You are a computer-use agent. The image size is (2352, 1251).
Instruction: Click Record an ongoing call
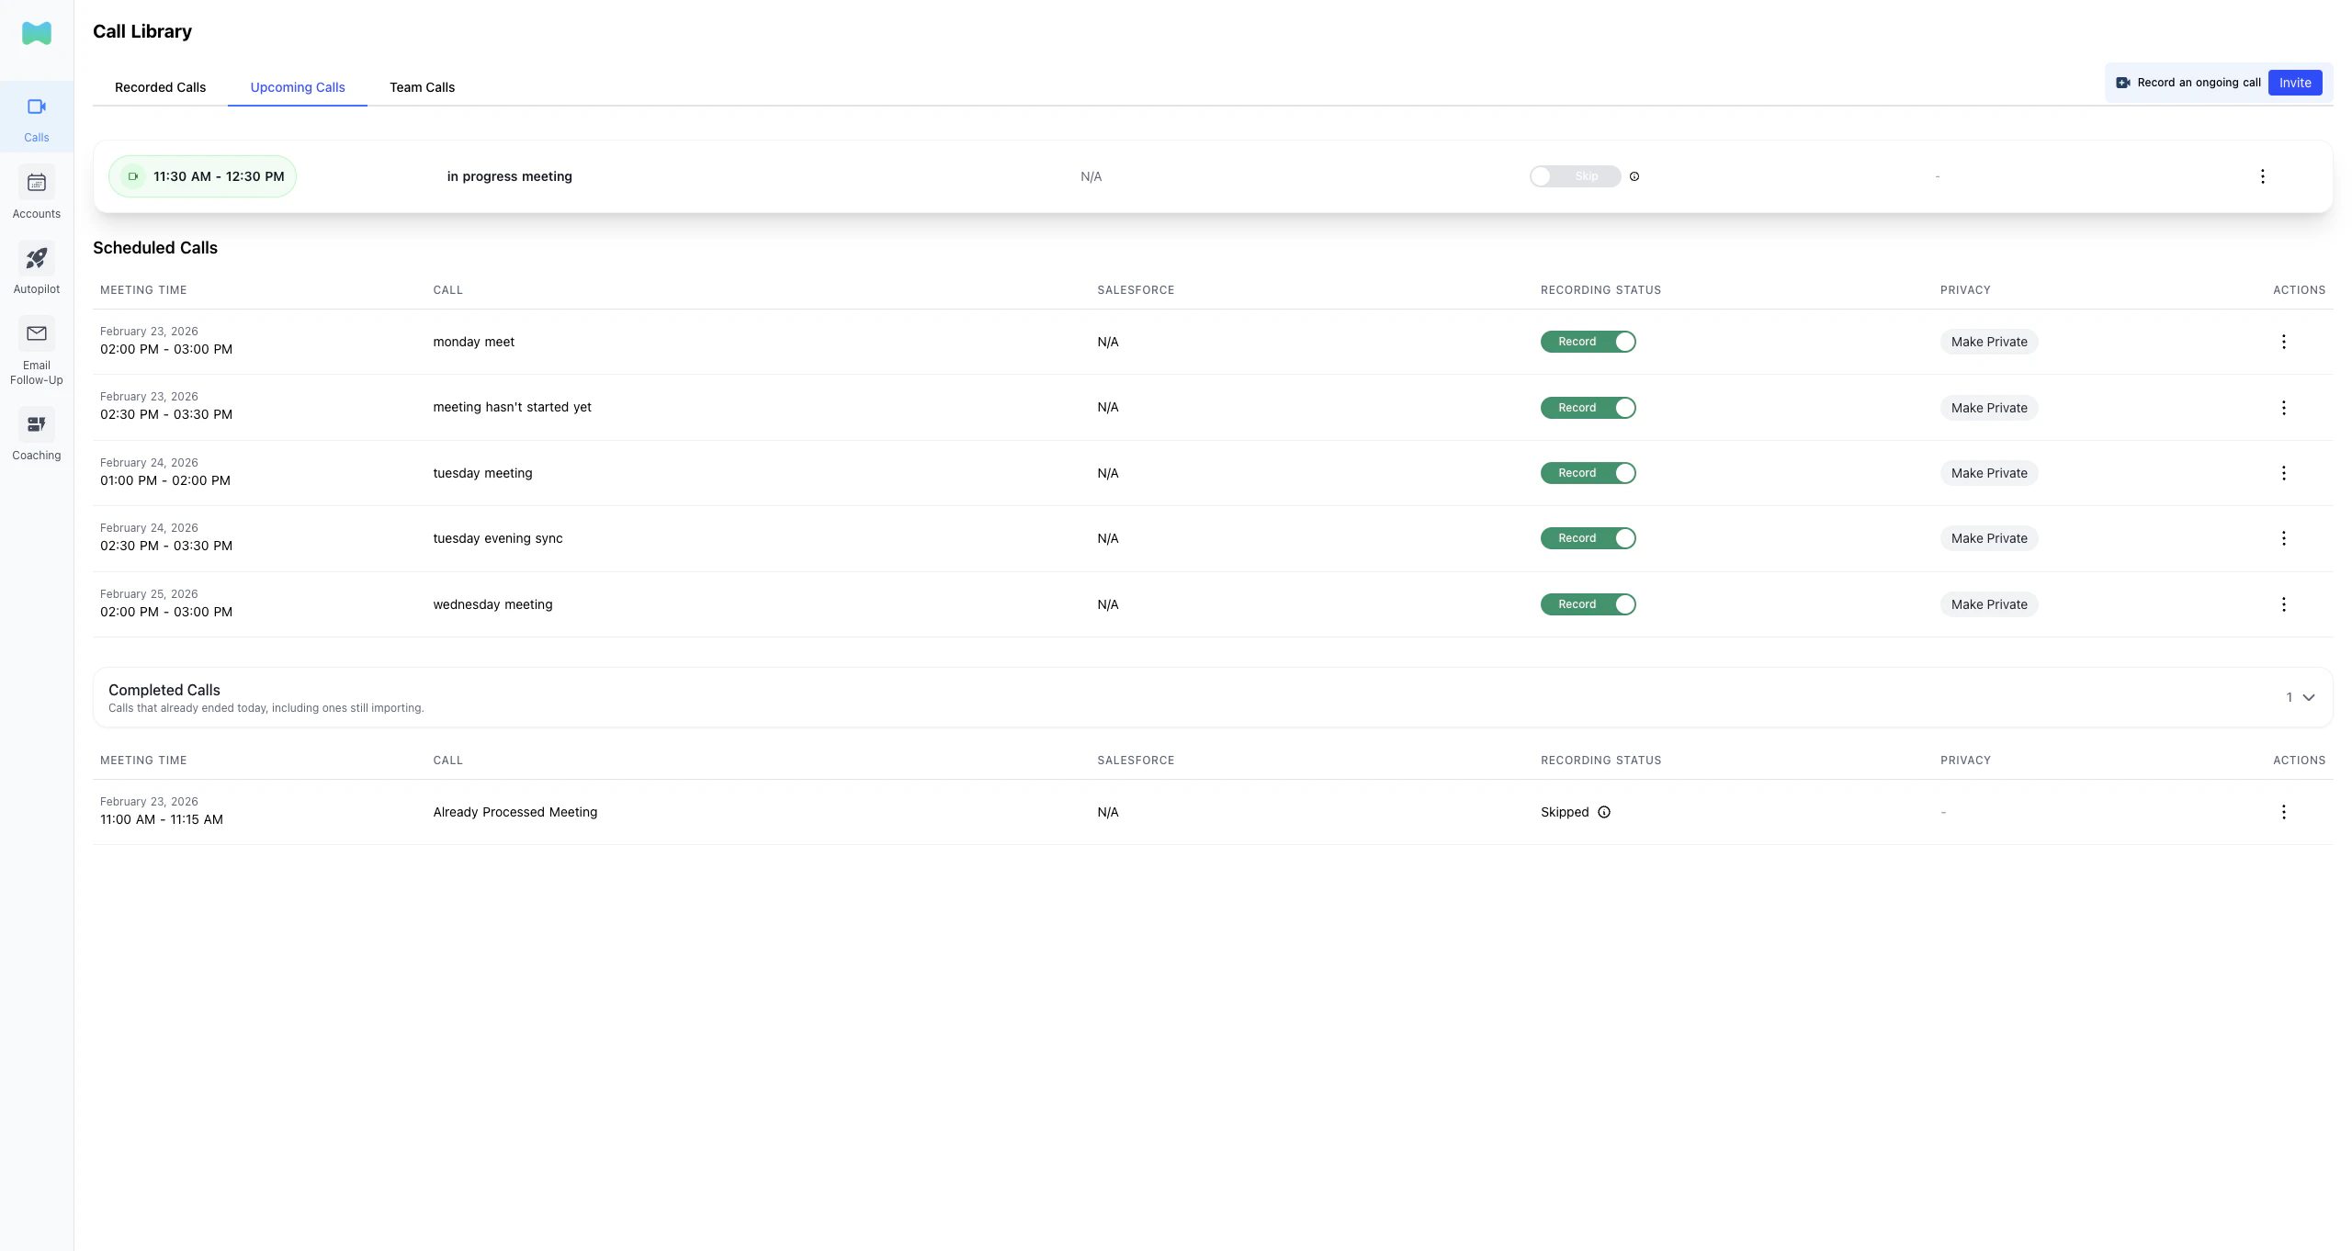[2188, 83]
